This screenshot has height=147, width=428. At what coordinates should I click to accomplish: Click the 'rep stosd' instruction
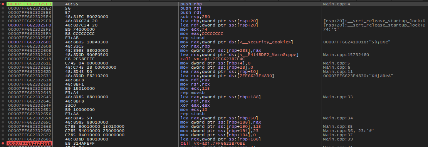(x=192, y=38)
